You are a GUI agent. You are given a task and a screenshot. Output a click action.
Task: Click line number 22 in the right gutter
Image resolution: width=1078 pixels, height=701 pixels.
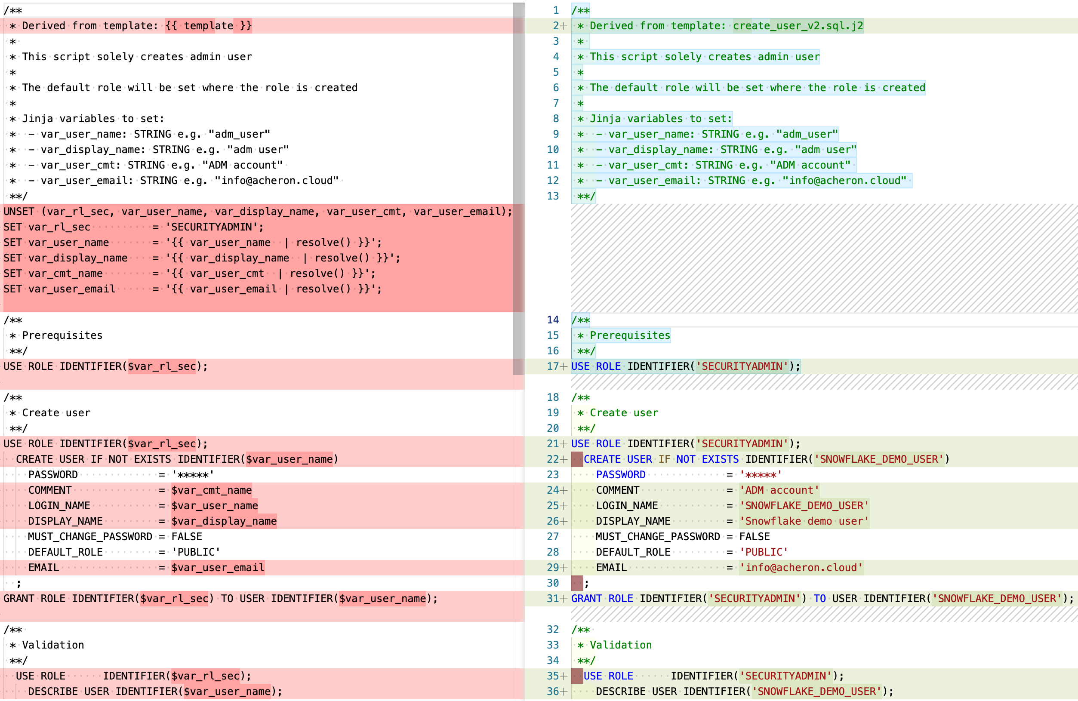pos(553,459)
